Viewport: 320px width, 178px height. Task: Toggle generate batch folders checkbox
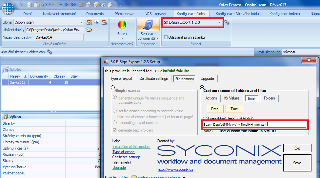[115, 130]
